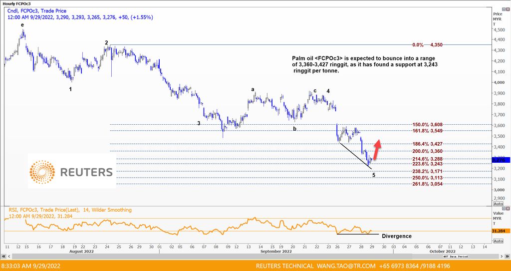The image size is (511, 271).
Task: Step timeline forward with single right arrow
Action: click(502, 257)
